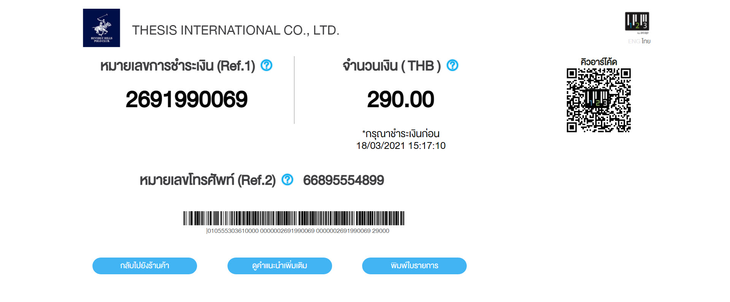Viewport: 730px width, 302px height.
Task: Click THESIS INTERNATIONAL CO., LTD. title
Action: (235, 30)
